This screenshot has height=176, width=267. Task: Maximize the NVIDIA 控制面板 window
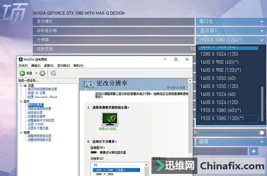(176, 59)
